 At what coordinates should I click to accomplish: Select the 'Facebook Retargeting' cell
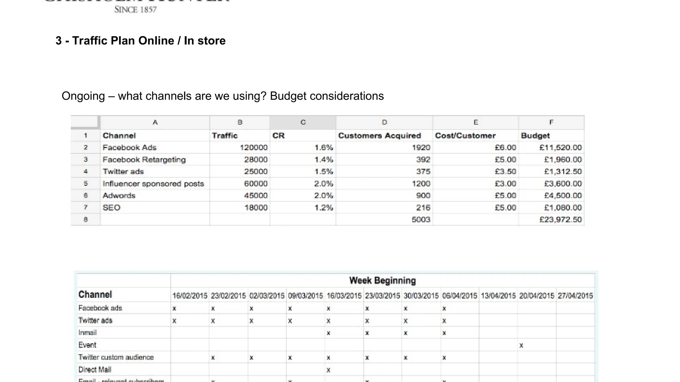[155, 159]
